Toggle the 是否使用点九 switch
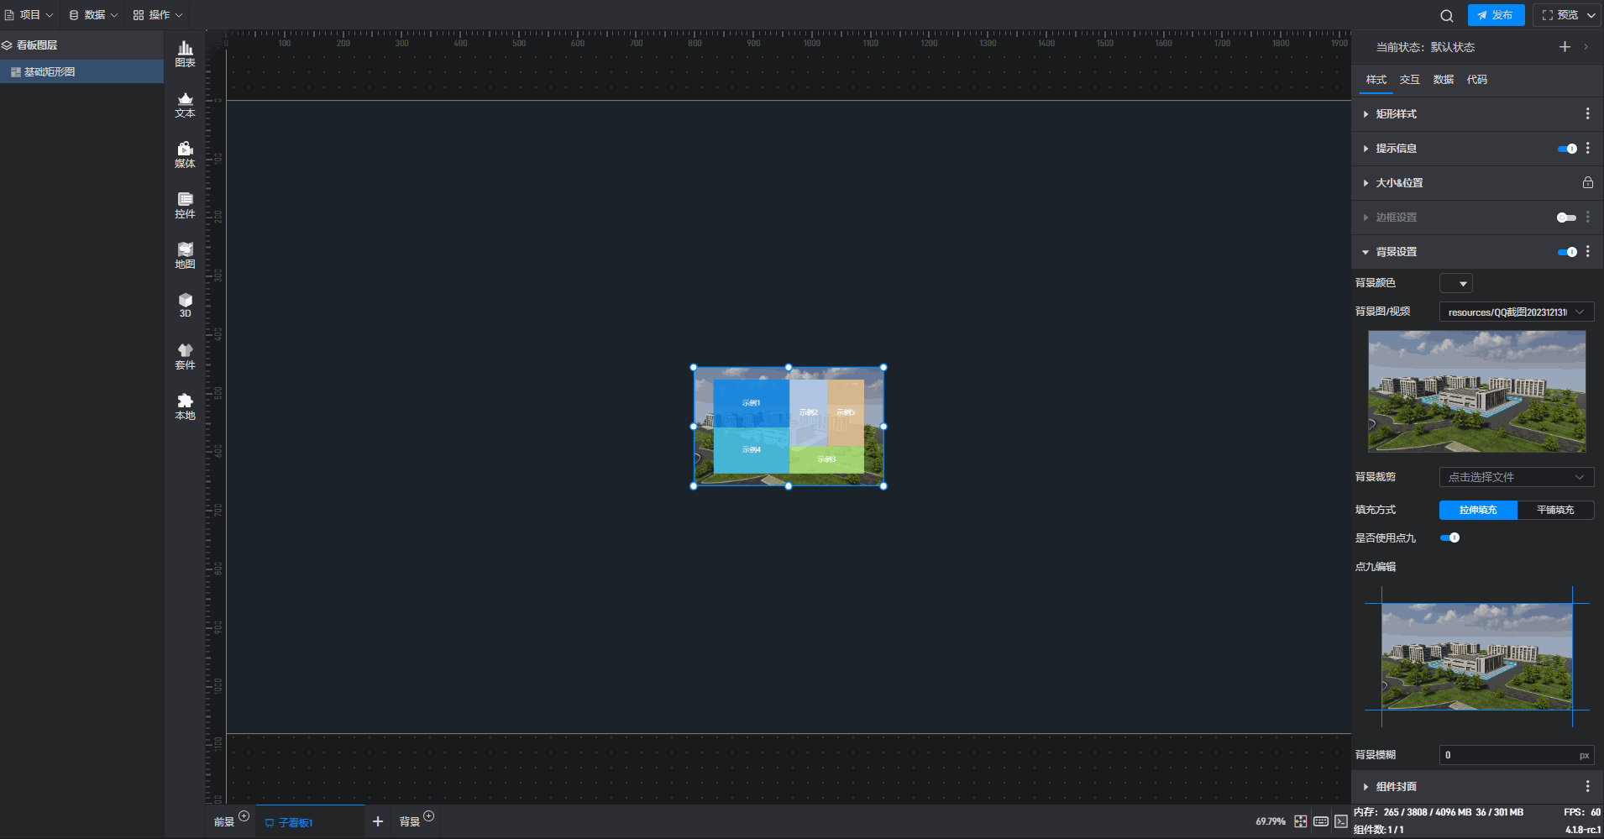Image resolution: width=1604 pixels, height=839 pixels. pos(1449,537)
